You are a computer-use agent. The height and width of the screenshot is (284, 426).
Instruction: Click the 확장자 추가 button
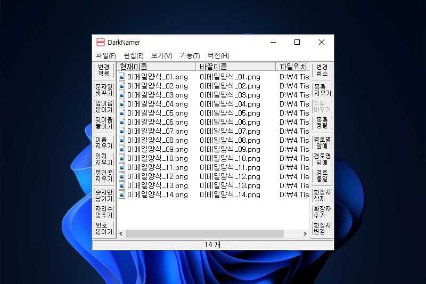pyautogui.click(x=322, y=212)
